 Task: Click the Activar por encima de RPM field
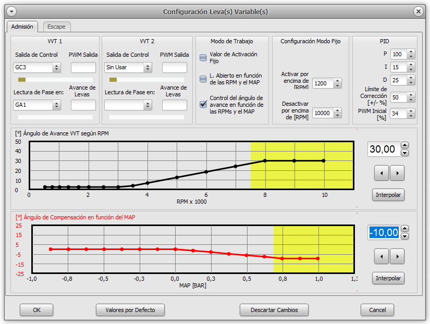(x=323, y=83)
